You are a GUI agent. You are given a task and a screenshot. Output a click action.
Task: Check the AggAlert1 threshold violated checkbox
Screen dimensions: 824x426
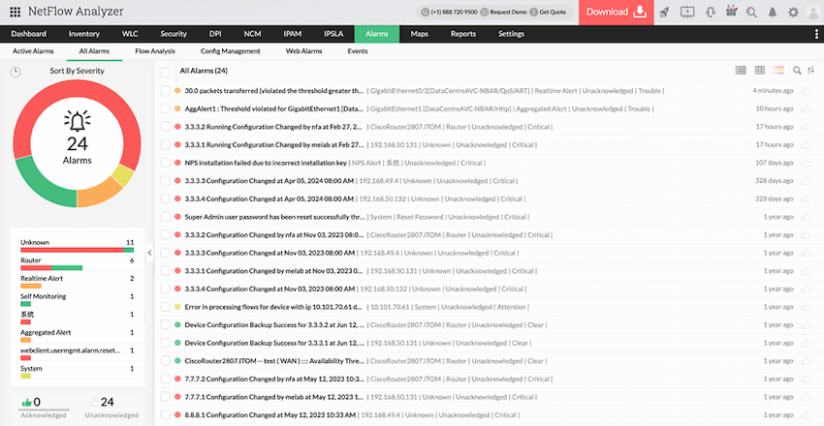click(x=166, y=108)
